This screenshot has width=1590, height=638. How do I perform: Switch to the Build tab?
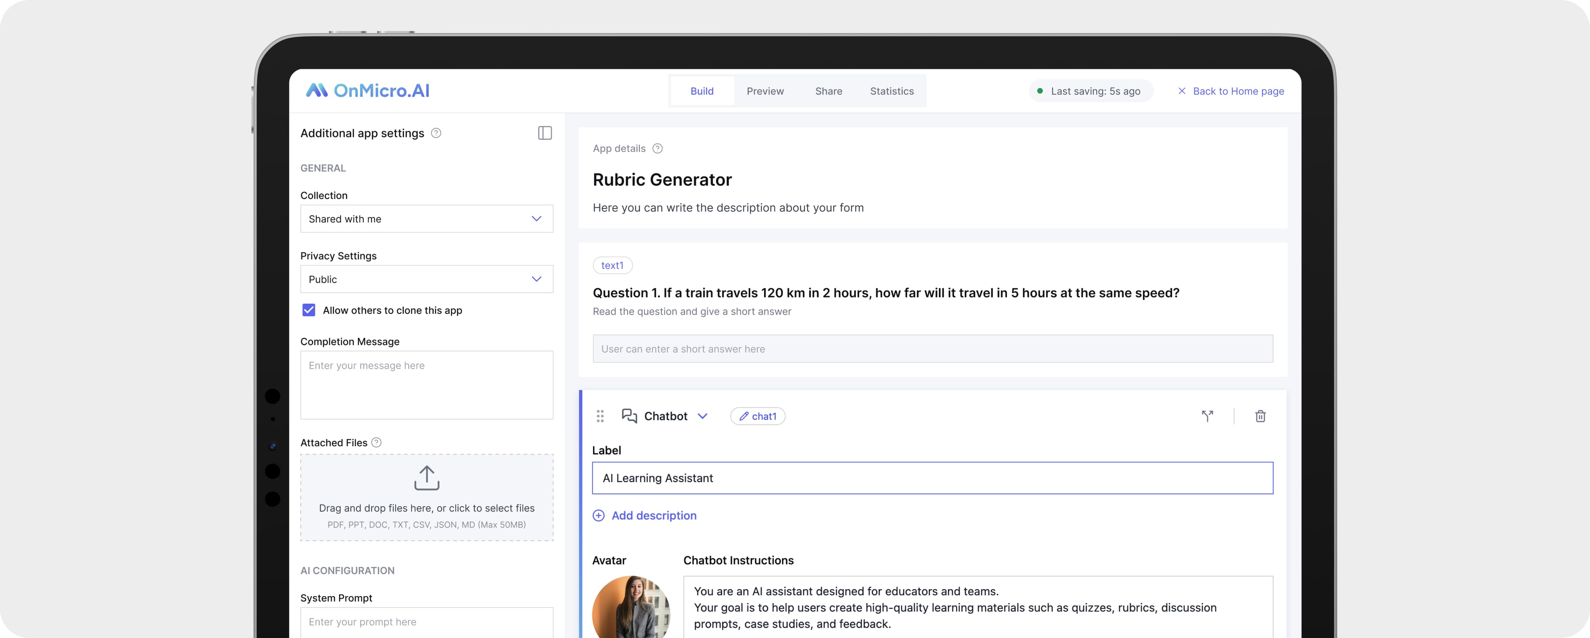click(x=702, y=91)
